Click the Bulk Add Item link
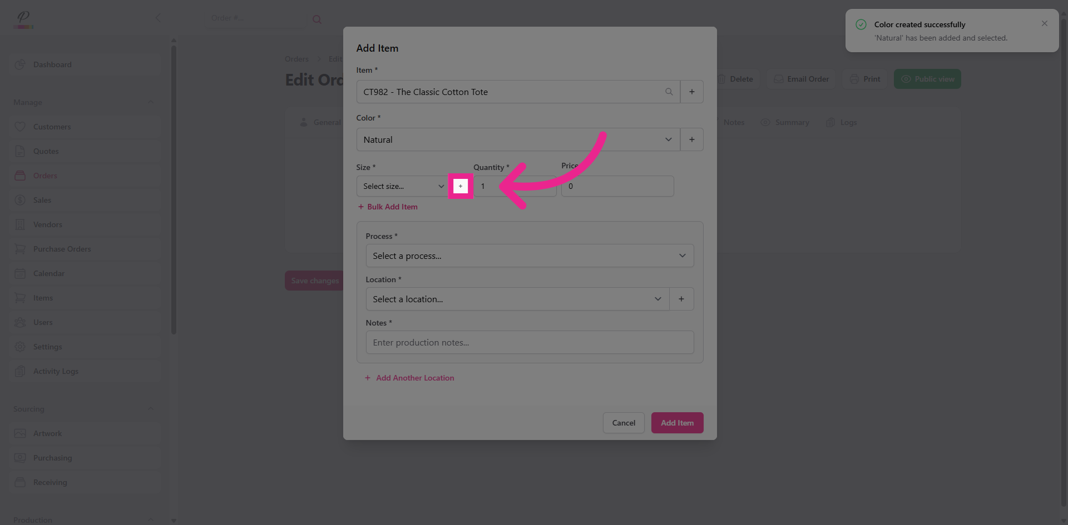The width and height of the screenshot is (1068, 525). click(393, 207)
